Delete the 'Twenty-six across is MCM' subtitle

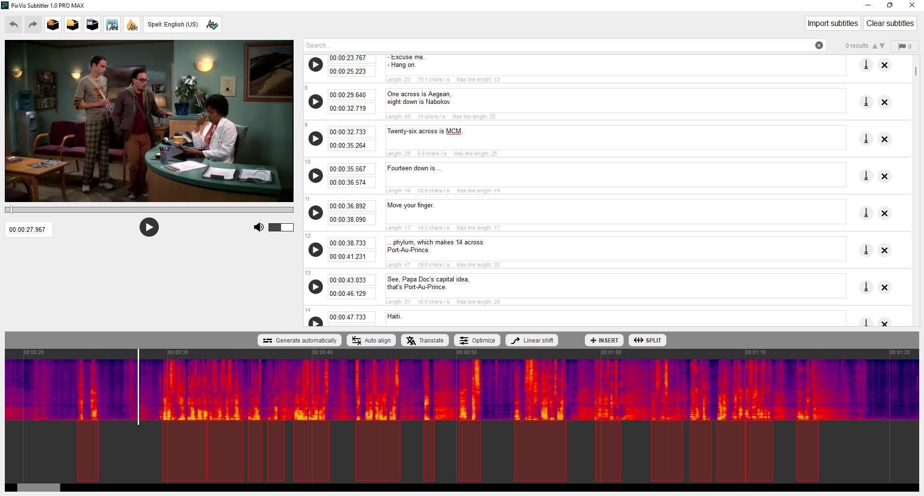click(885, 139)
